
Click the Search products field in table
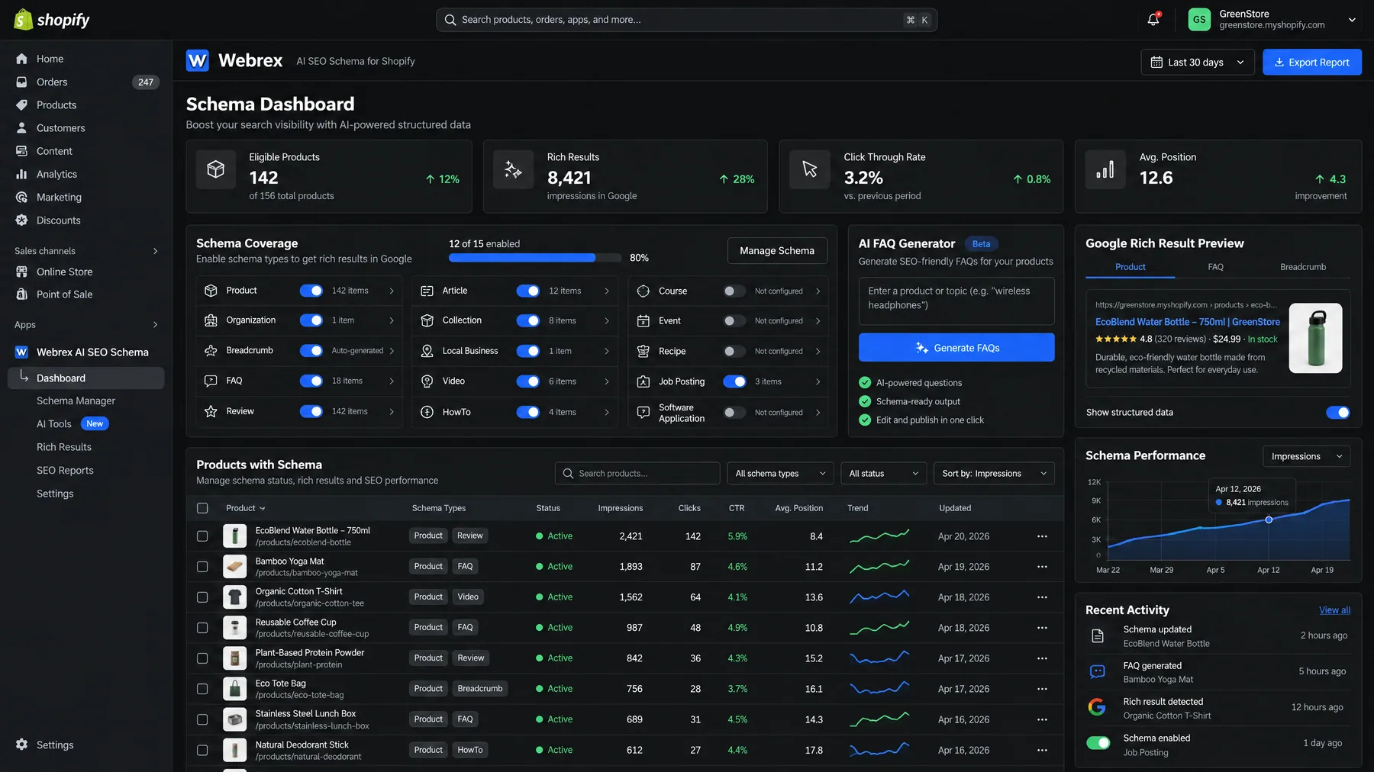[x=637, y=474]
